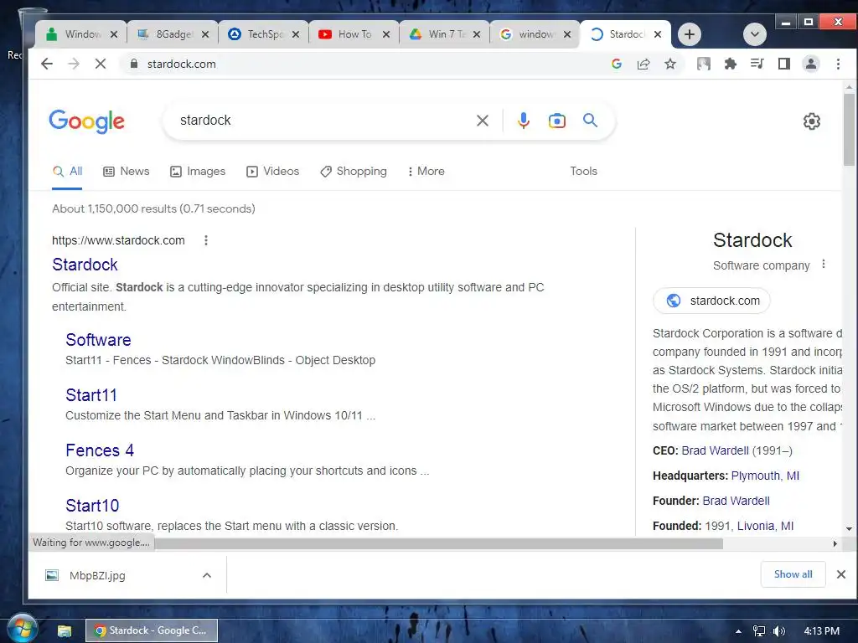
Task: Bookmark this page with the star icon
Action: [669, 64]
